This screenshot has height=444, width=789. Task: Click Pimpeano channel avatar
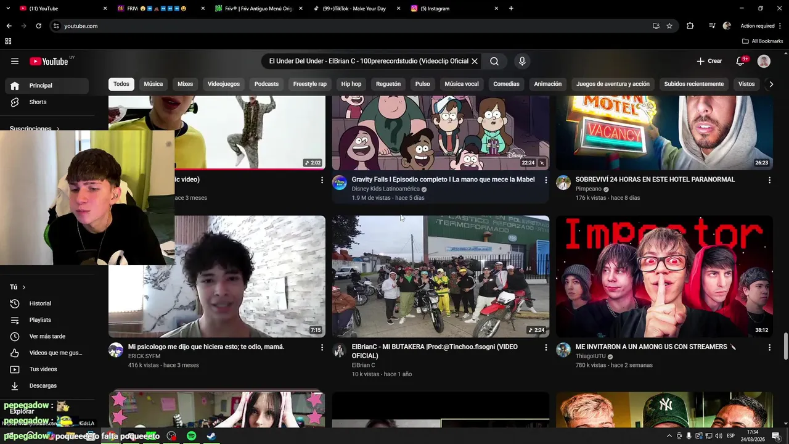click(x=563, y=183)
